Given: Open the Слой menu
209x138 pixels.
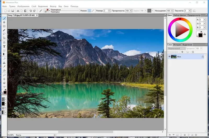Looking at the screenshot, I should (x=34, y=6).
